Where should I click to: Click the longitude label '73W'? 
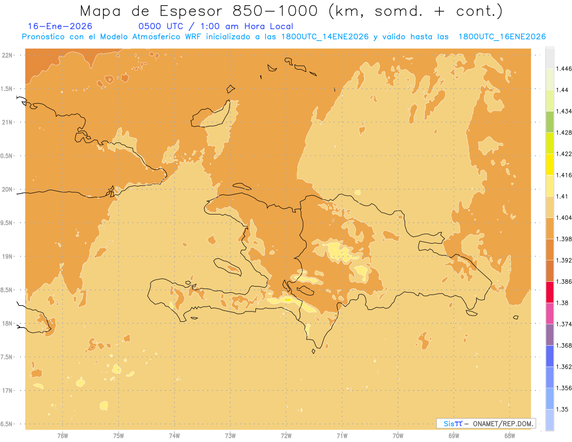(230, 436)
